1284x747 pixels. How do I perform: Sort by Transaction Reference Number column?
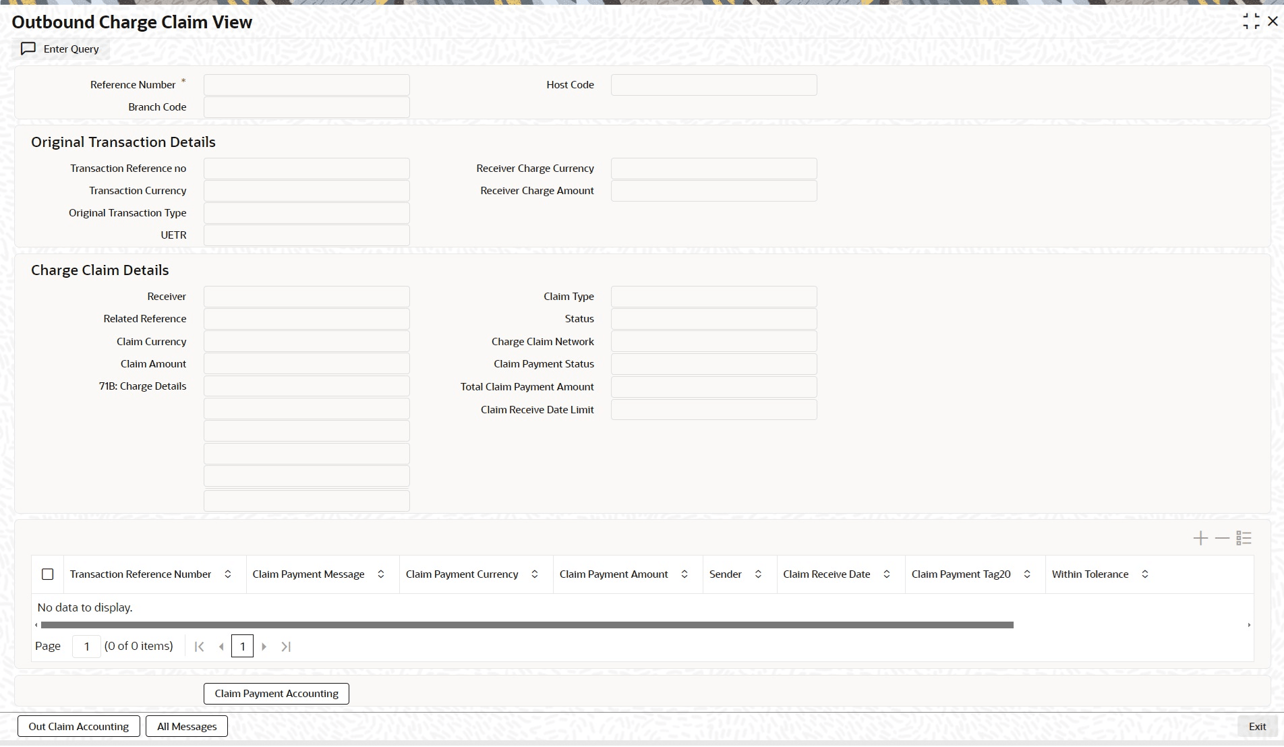[228, 574]
